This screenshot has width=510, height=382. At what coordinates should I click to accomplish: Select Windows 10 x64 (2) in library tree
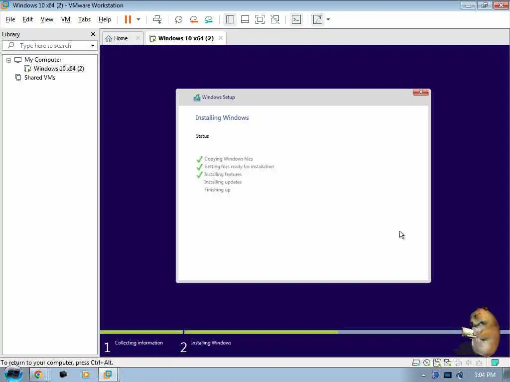click(x=59, y=69)
